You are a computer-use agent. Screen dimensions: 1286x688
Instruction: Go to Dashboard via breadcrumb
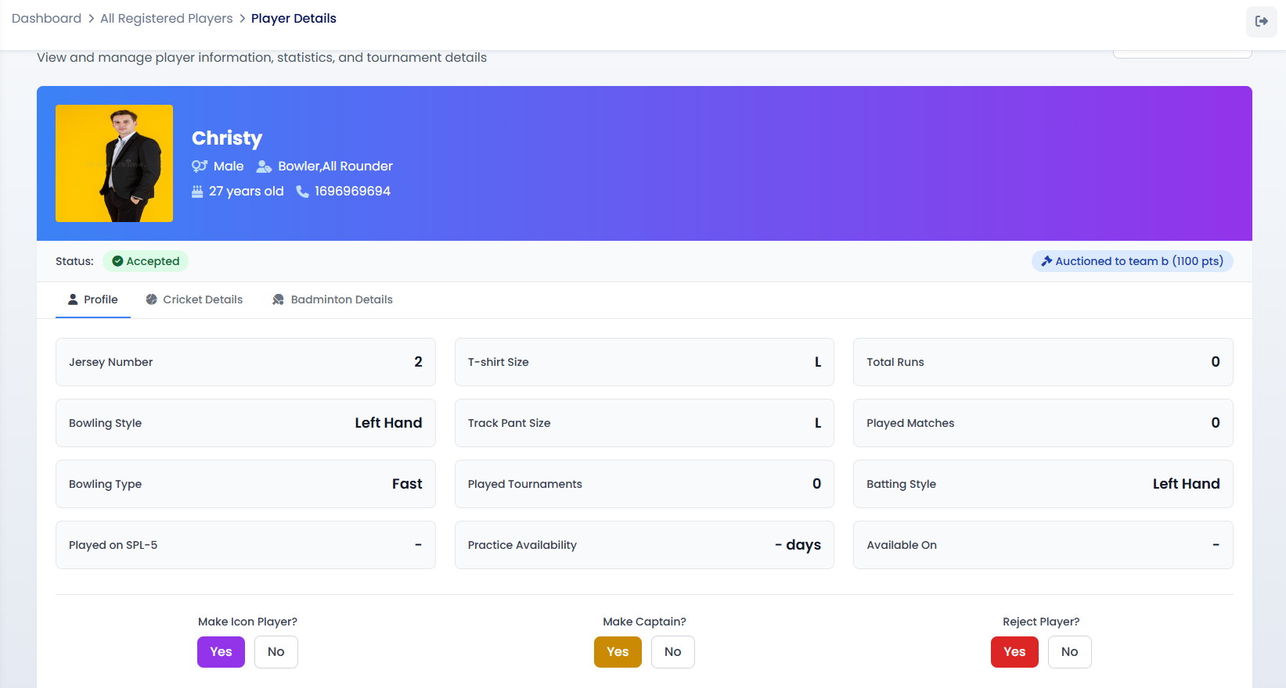point(46,19)
